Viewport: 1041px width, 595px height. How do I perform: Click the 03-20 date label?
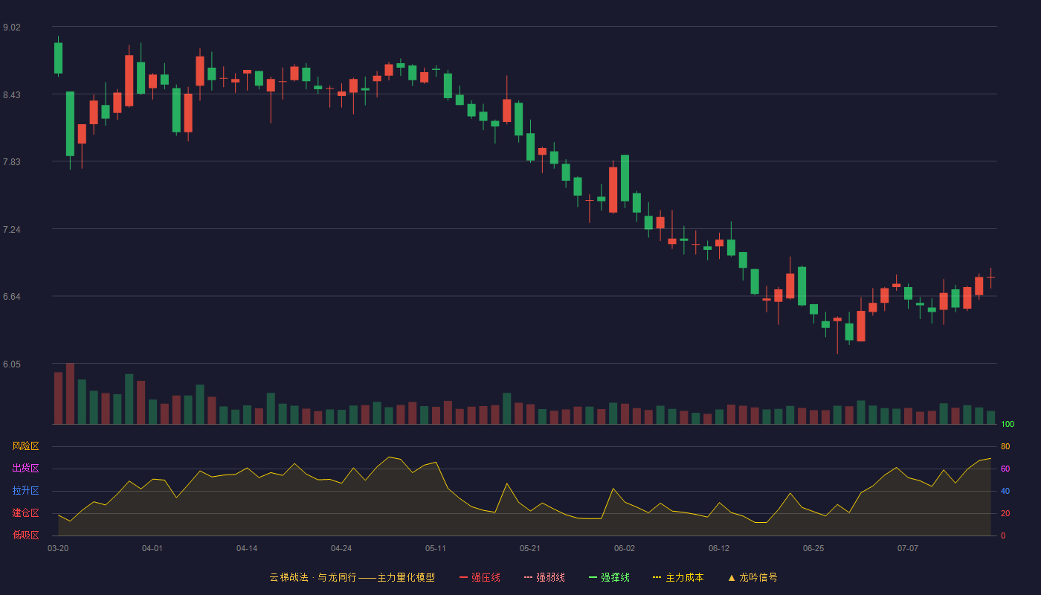(x=58, y=548)
